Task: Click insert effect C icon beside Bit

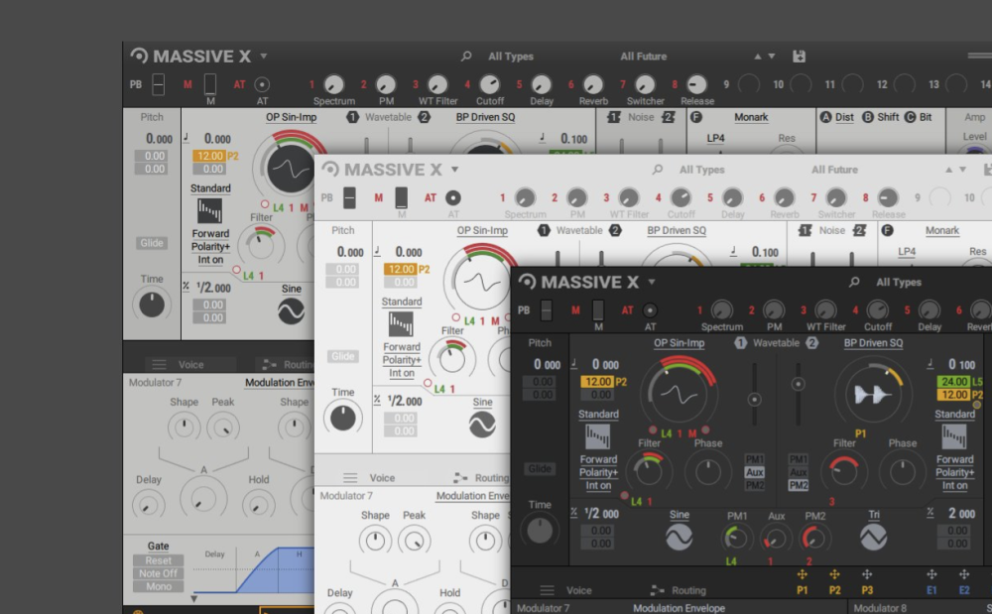Action: pos(910,117)
